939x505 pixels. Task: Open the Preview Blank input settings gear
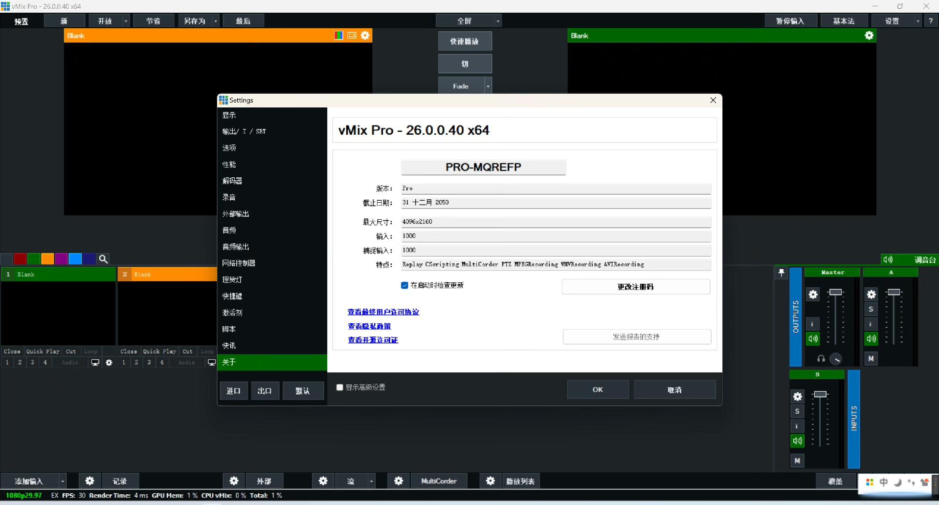tap(365, 35)
